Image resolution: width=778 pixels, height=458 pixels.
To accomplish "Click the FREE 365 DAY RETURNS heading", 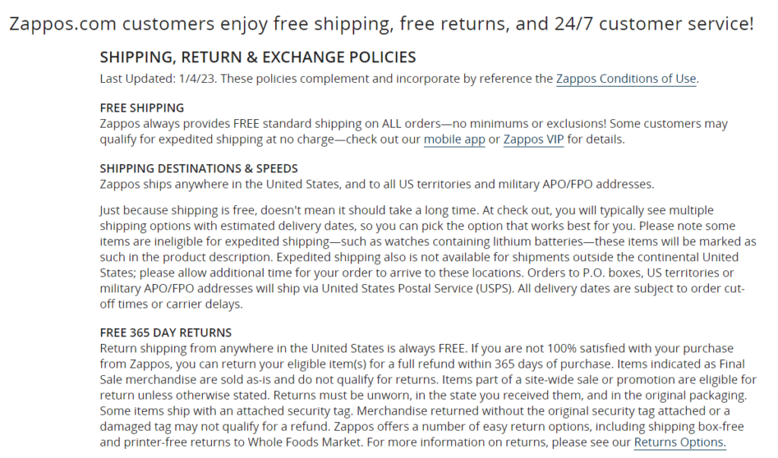I will tap(166, 333).
